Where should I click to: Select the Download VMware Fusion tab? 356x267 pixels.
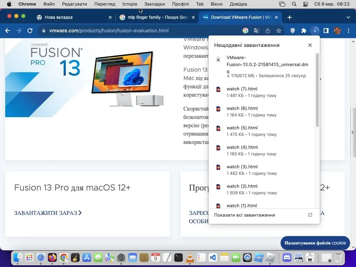(240, 17)
